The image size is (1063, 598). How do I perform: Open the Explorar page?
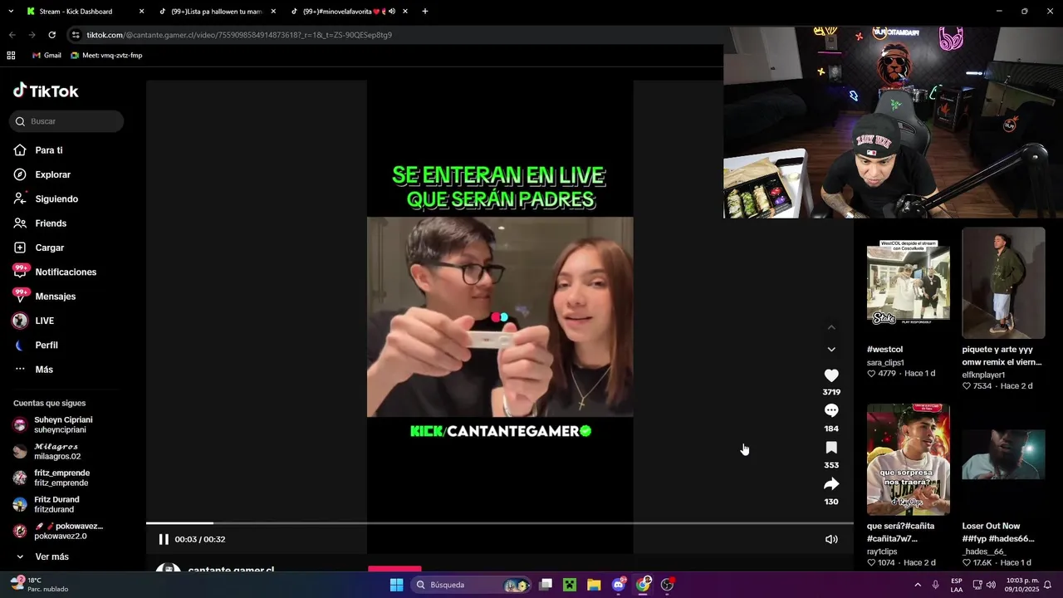[52, 174]
